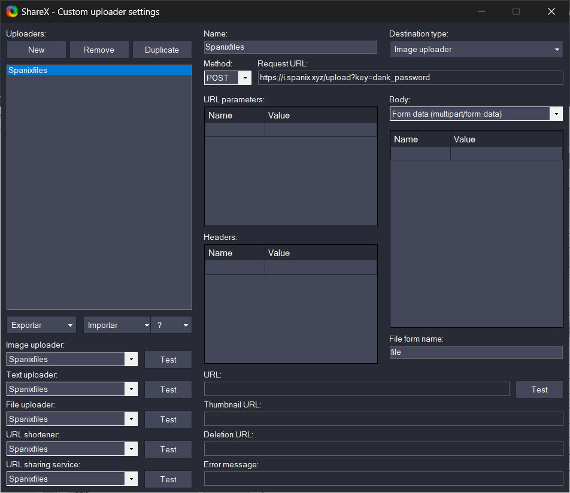Test the File uploader
This screenshot has height=493, width=570.
[168, 419]
